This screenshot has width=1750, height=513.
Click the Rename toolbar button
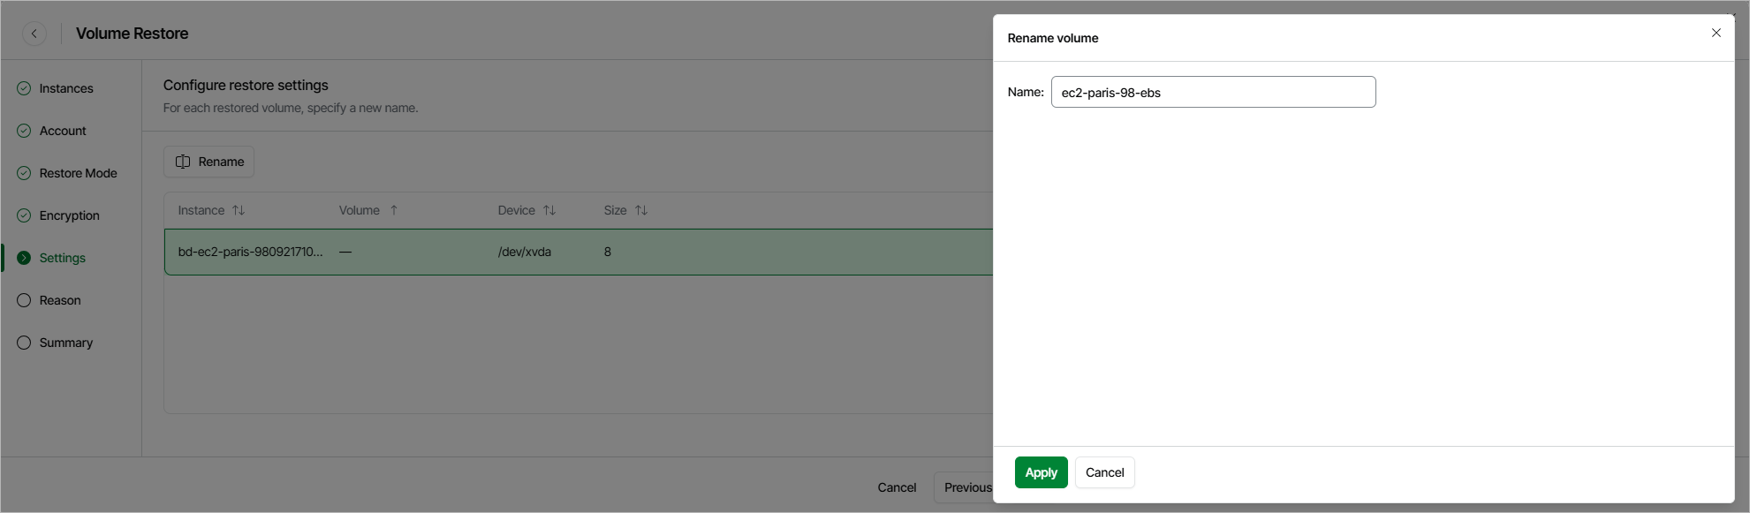click(x=209, y=162)
